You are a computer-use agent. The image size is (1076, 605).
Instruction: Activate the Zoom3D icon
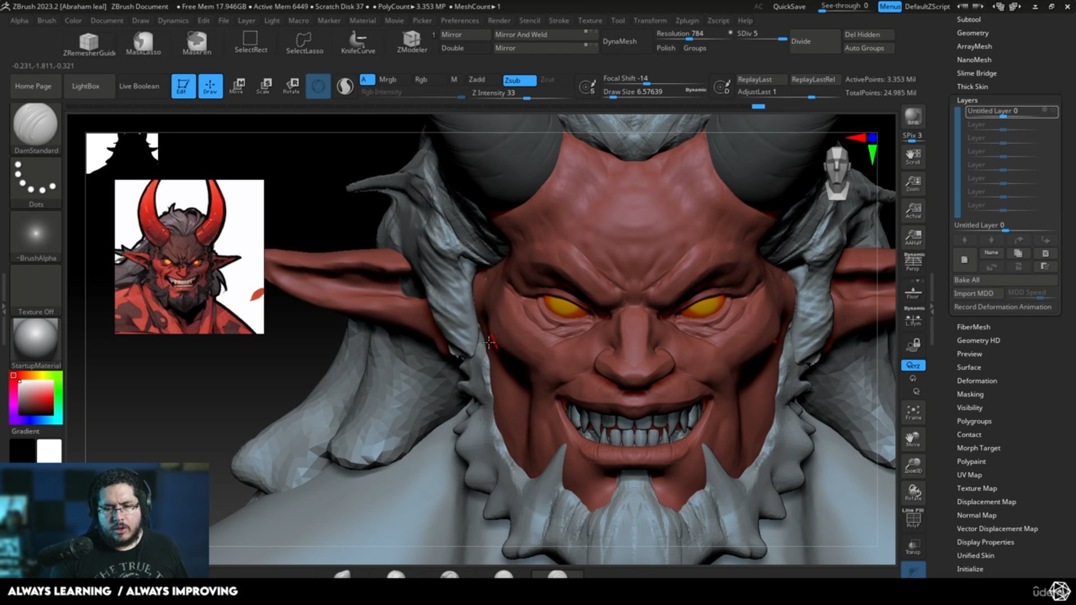(x=913, y=465)
